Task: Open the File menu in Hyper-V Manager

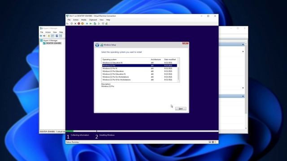Action: [x=42, y=32]
